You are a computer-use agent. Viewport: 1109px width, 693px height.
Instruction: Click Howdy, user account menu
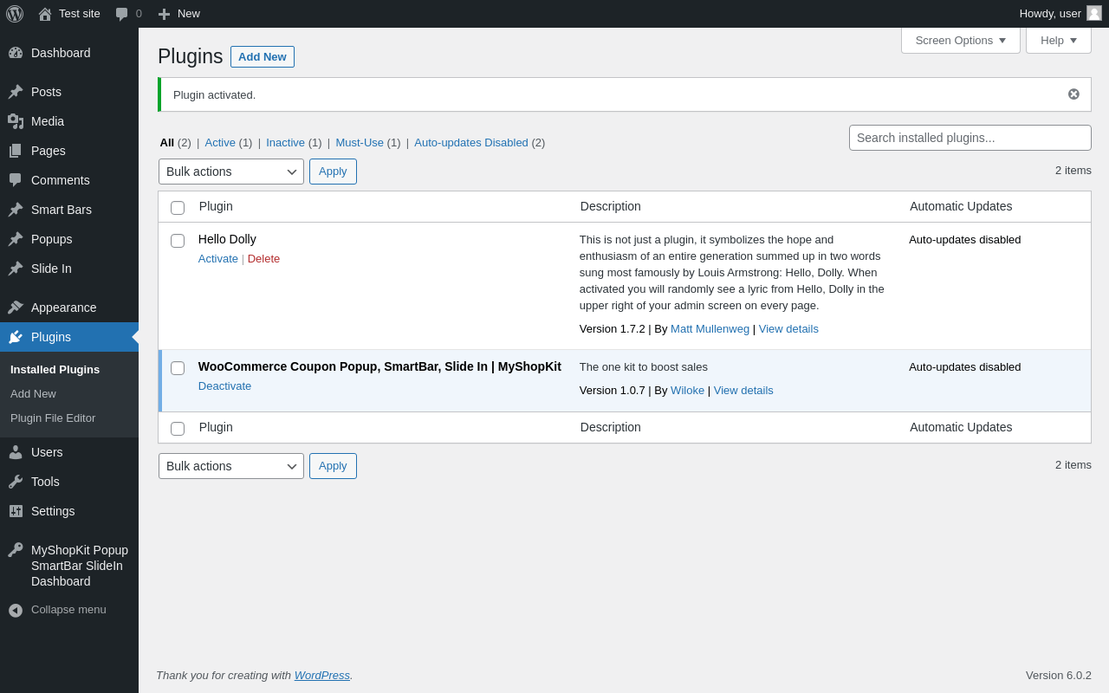pyautogui.click(x=1060, y=14)
